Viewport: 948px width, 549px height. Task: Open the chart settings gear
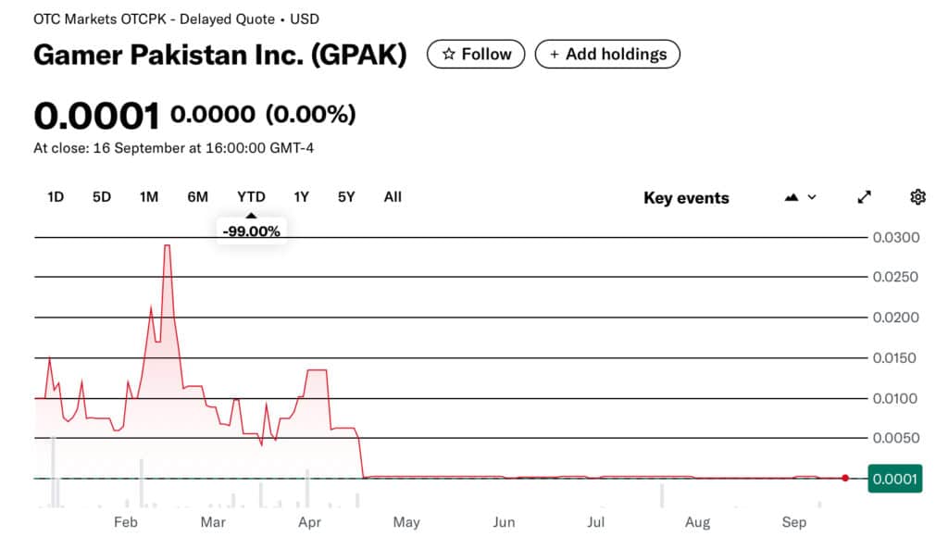pos(917,196)
